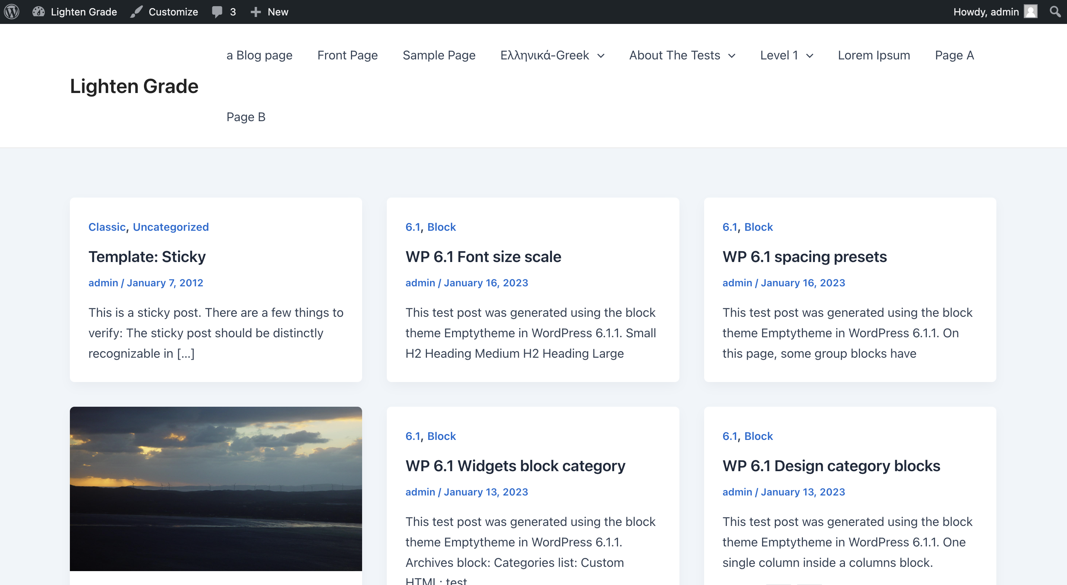Open the comments bubble icon
Viewport: 1067px width, 585px height.
pos(217,12)
